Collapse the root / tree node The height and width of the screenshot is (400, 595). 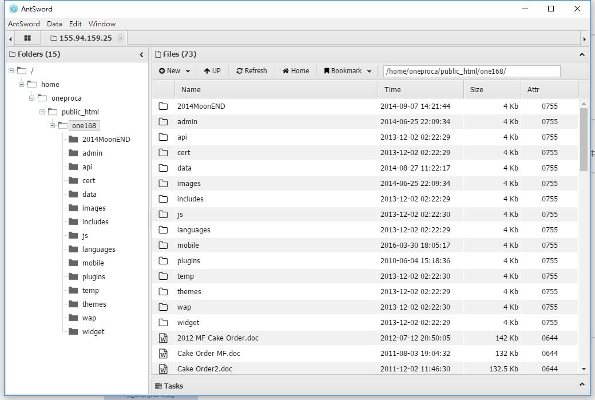[11, 70]
